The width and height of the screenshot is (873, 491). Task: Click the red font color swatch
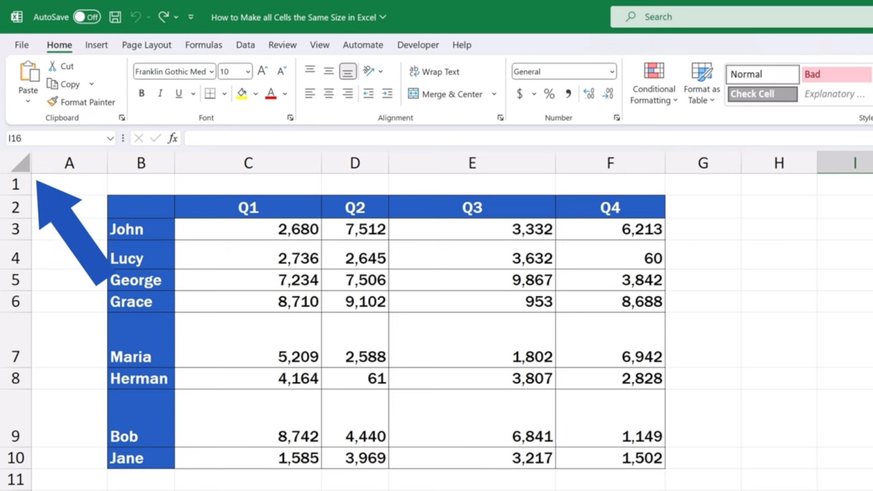point(271,97)
